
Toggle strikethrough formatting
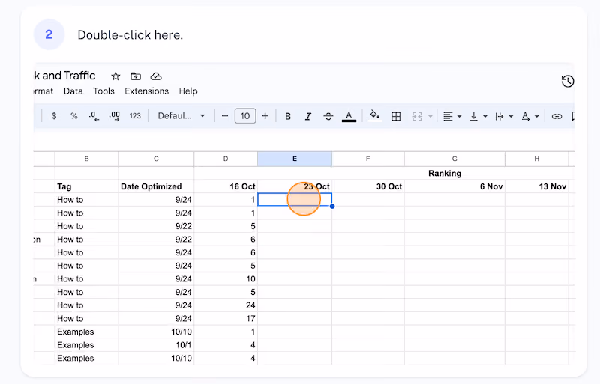click(x=328, y=116)
